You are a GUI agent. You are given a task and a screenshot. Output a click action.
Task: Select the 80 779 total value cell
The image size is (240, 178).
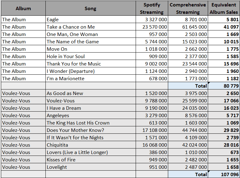pos(224,86)
